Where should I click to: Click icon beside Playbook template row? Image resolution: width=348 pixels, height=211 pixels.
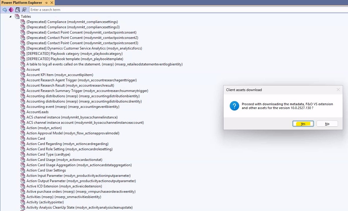pyautogui.click(x=23, y=59)
